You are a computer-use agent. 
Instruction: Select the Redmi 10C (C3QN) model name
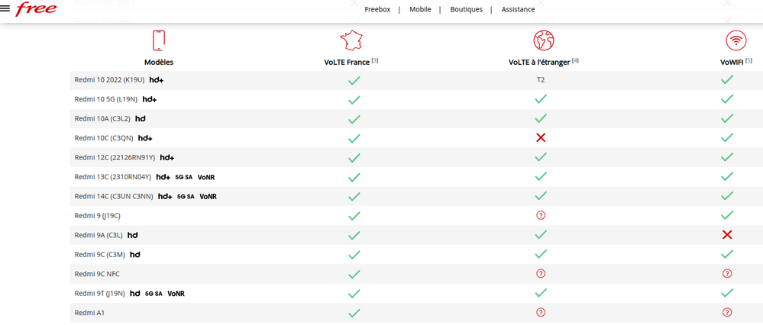[104, 138]
